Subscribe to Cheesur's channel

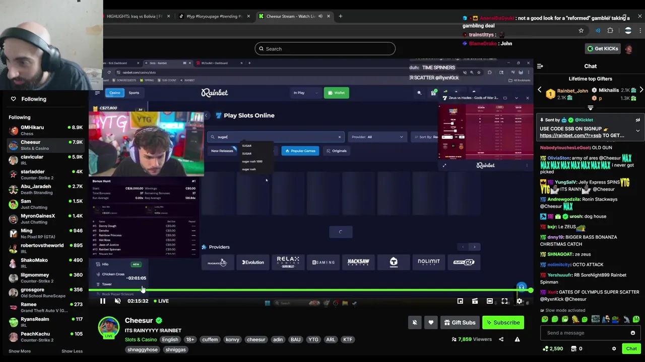(x=503, y=322)
